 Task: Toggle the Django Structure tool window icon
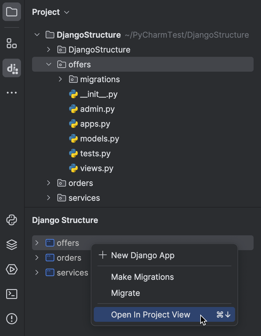(x=12, y=68)
